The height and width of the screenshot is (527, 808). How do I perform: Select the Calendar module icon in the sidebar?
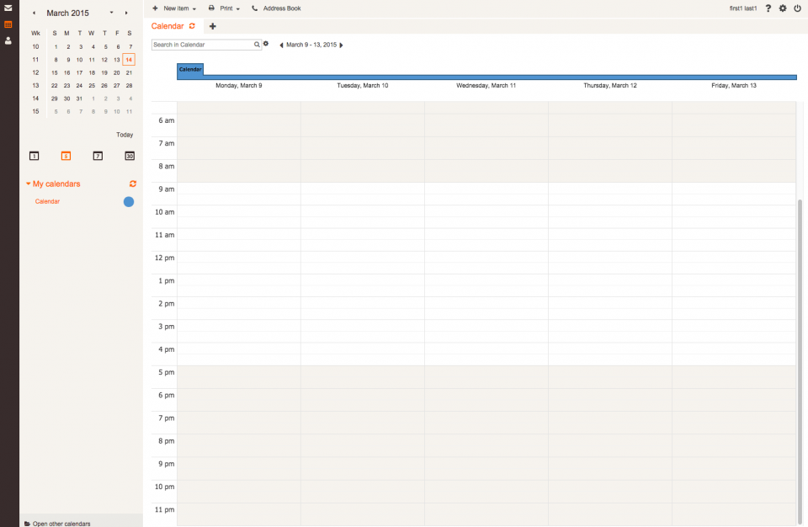pos(8,23)
